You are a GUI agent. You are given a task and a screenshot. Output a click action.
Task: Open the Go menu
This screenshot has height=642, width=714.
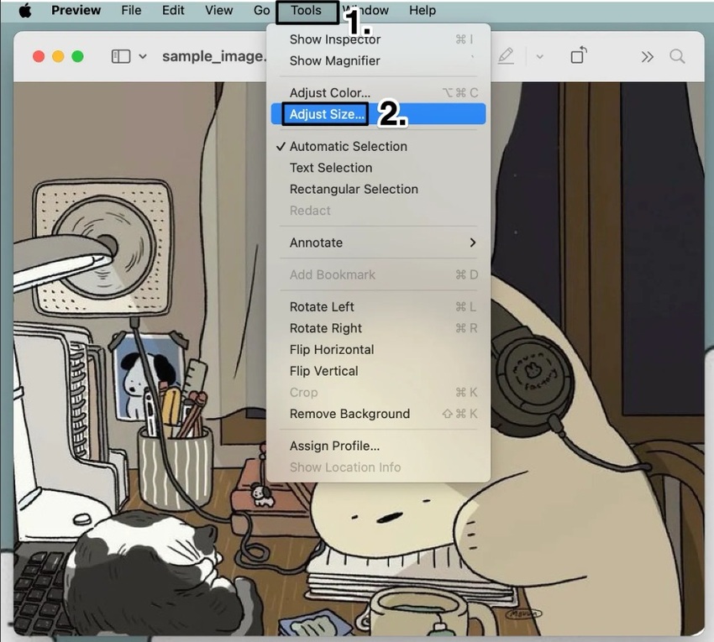[x=261, y=10]
